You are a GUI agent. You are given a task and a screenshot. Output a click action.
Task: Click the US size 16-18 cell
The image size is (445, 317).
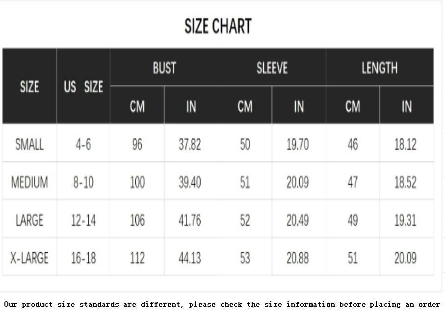pyautogui.click(x=83, y=258)
